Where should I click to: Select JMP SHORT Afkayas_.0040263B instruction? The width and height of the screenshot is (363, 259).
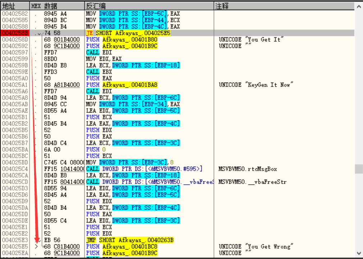pyautogui.click(x=130, y=240)
